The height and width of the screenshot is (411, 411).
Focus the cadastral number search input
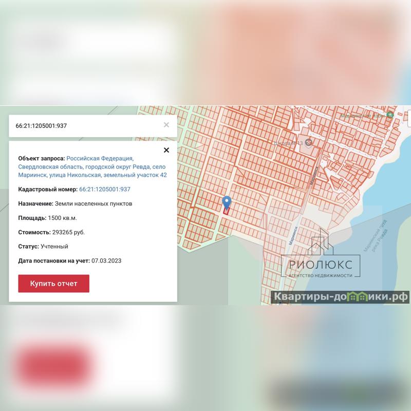(85, 126)
